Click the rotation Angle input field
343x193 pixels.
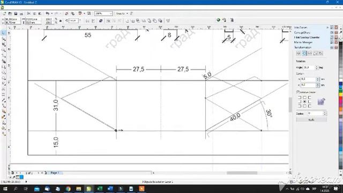click(x=309, y=68)
